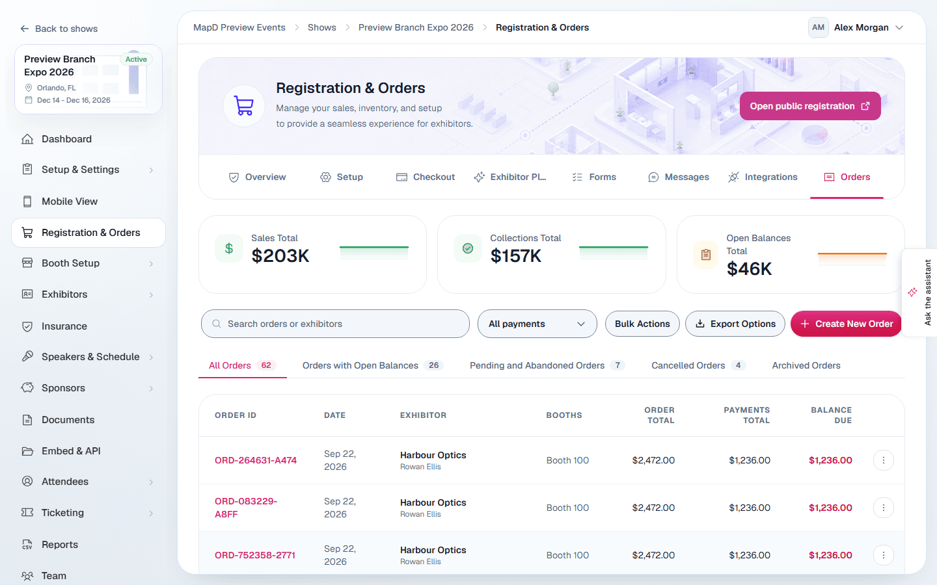Image resolution: width=937 pixels, height=585 pixels.
Task: Open the All payments dropdown
Action: click(x=537, y=324)
